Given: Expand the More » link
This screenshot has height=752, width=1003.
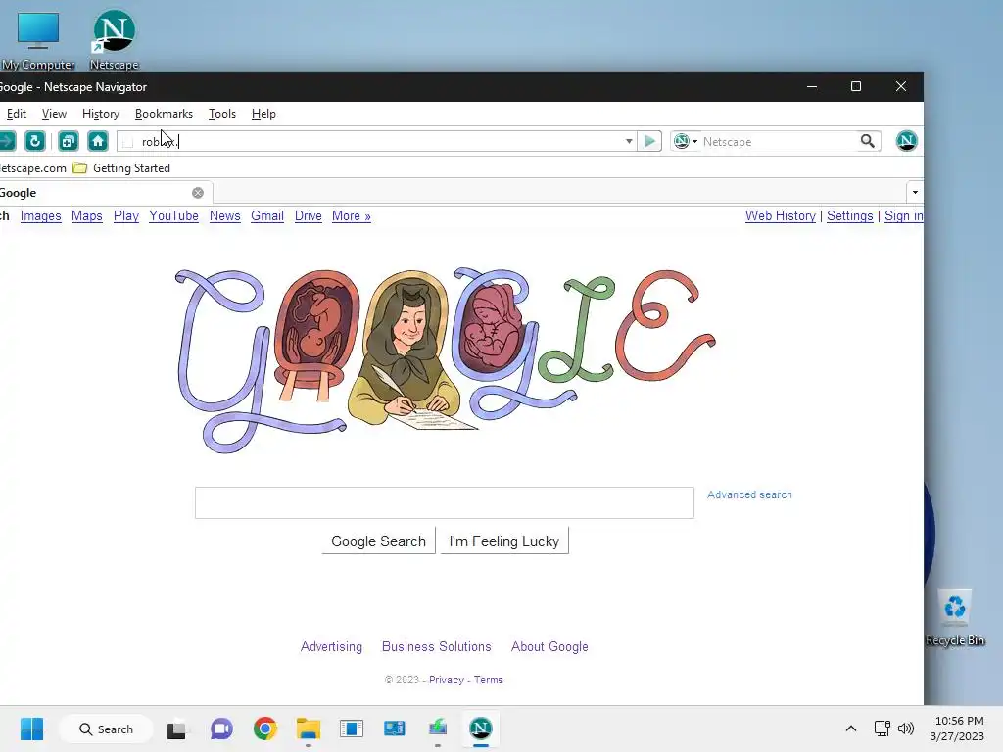Looking at the screenshot, I should (x=352, y=216).
